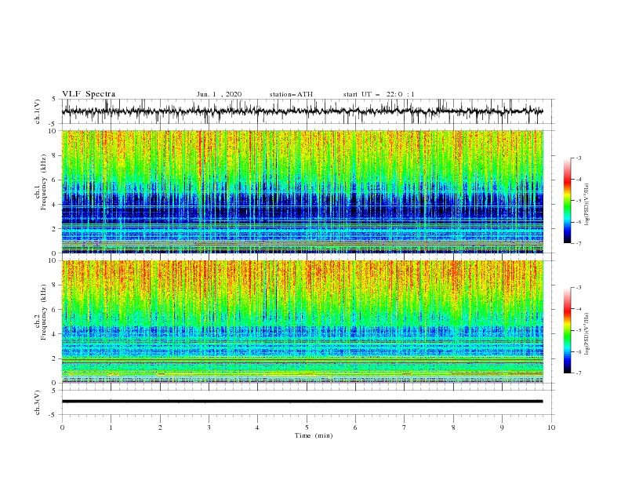The width and height of the screenshot is (621, 480).
Task: Click ch.1 frequency axis tick "6"
Action: (55, 180)
